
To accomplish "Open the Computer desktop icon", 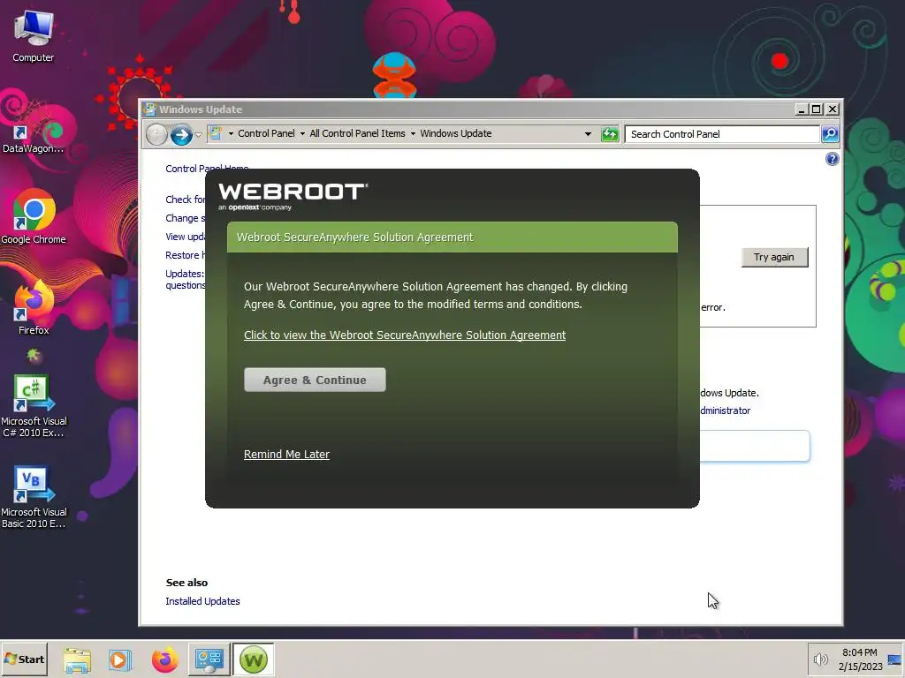I will 34,35.
